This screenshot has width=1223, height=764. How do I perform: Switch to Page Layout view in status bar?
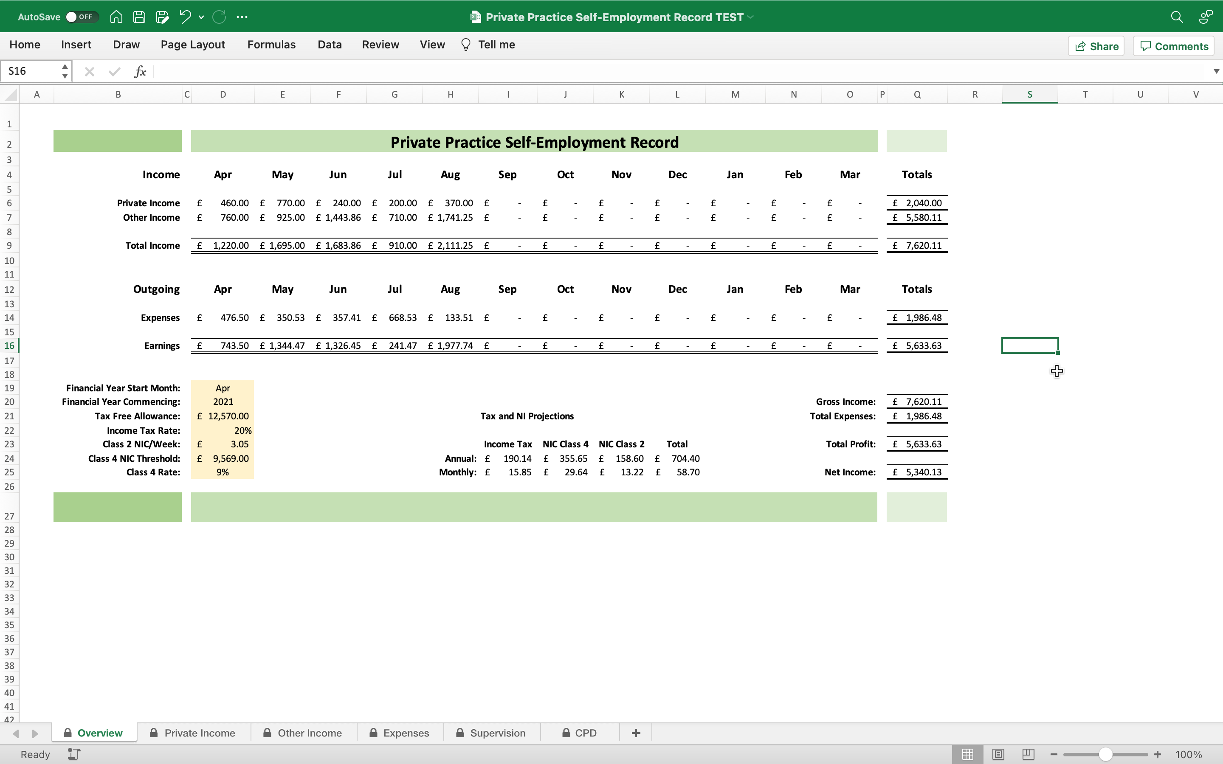[x=998, y=754]
